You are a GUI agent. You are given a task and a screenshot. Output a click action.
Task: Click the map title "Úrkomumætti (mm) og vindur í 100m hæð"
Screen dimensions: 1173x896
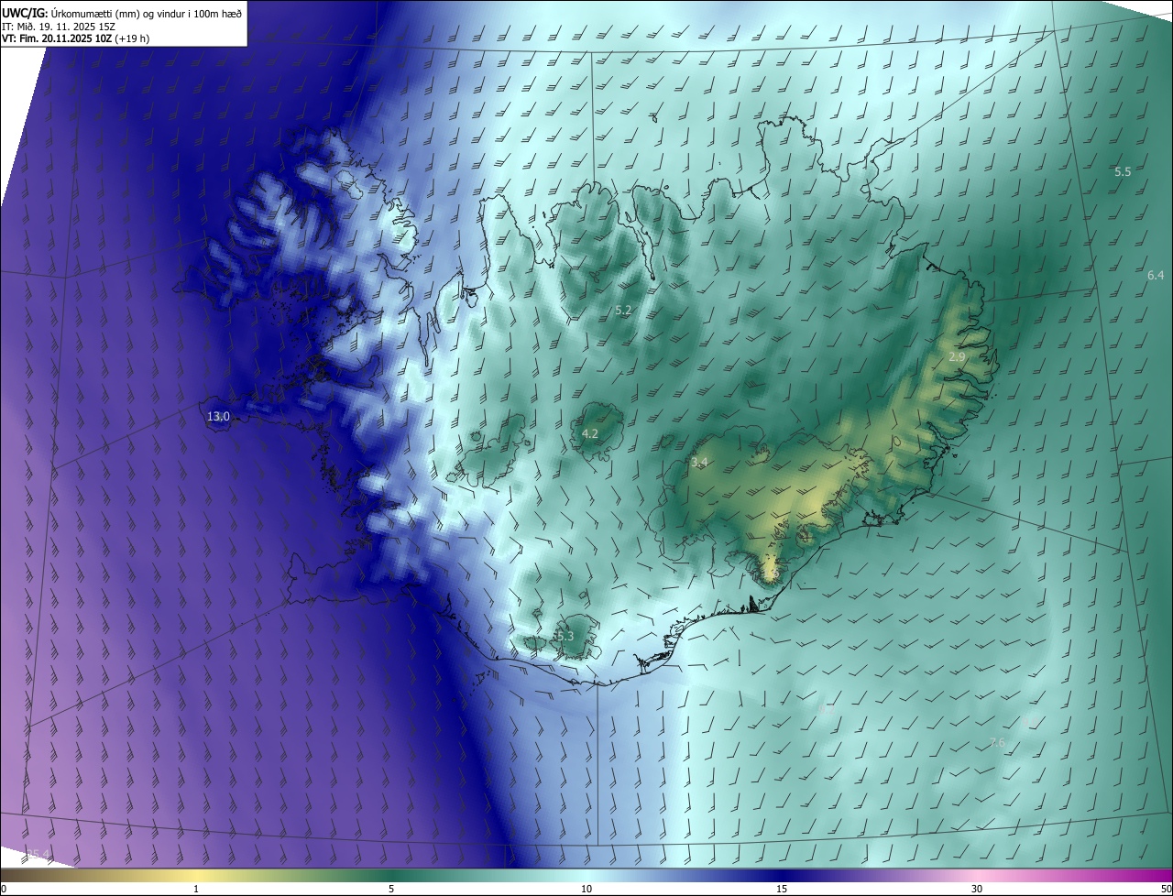click(x=145, y=12)
